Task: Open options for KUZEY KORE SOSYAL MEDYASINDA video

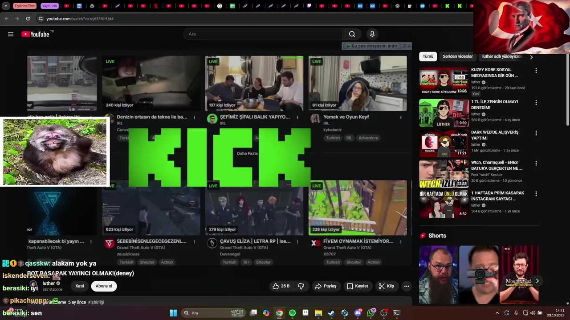Action: [x=536, y=71]
